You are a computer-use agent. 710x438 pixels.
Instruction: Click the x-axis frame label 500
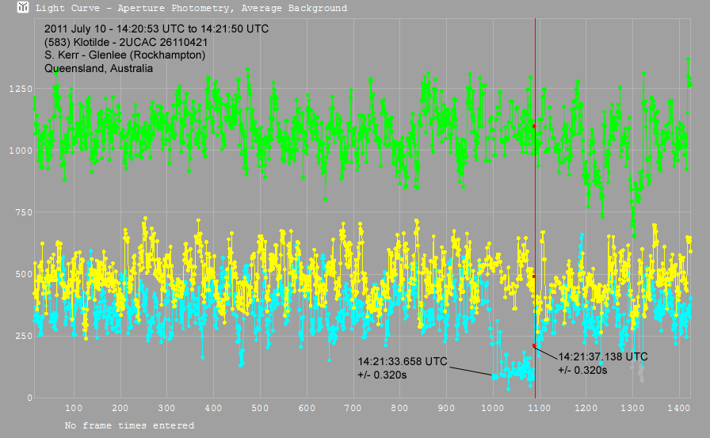pyautogui.click(x=260, y=408)
